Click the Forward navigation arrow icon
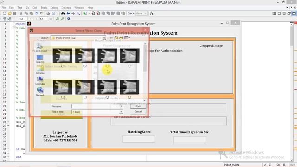 (x=73, y=13)
